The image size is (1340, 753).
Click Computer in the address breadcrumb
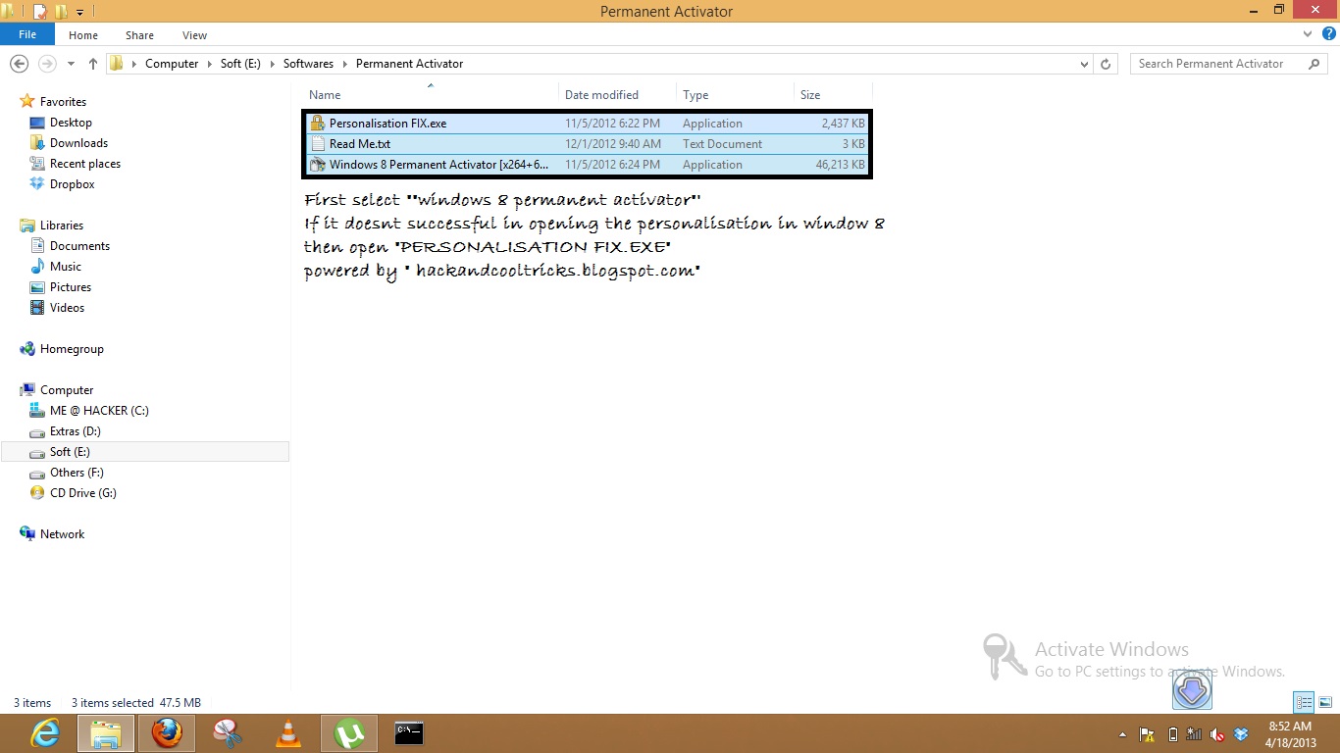pyautogui.click(x=172, y=64)
